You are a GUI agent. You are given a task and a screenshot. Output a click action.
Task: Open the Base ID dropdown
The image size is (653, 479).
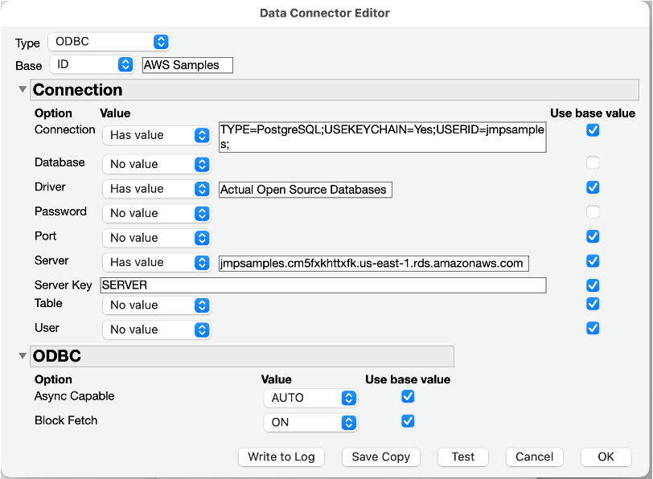(92, 64)
